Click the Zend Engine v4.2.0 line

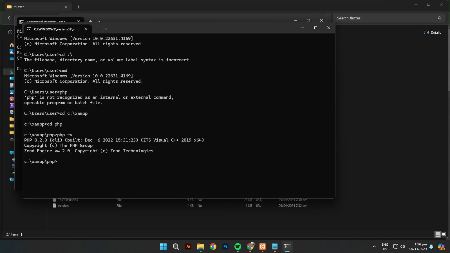pyautogui.click(x=89, y=151)
